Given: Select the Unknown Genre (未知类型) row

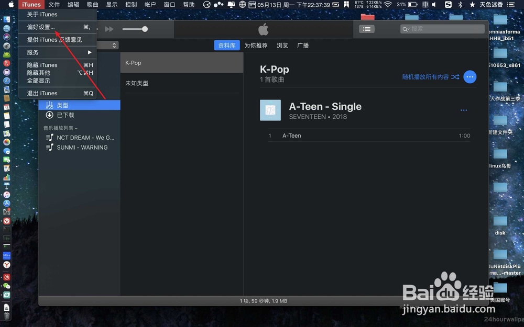Looking at the screenshot, I should click(182, 83).
